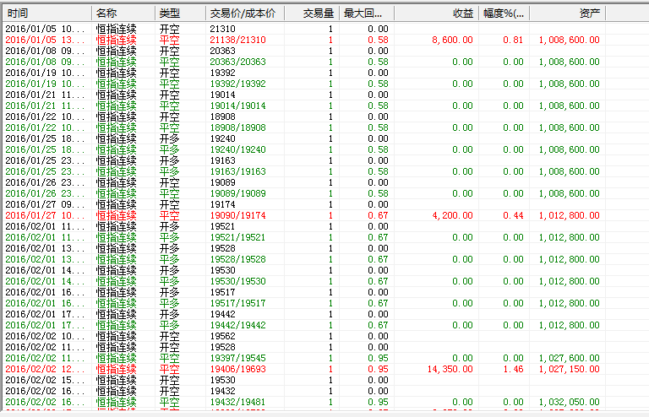The image size is (649, 417).
Task: Click the open price 19014
Action: (223, 95)
